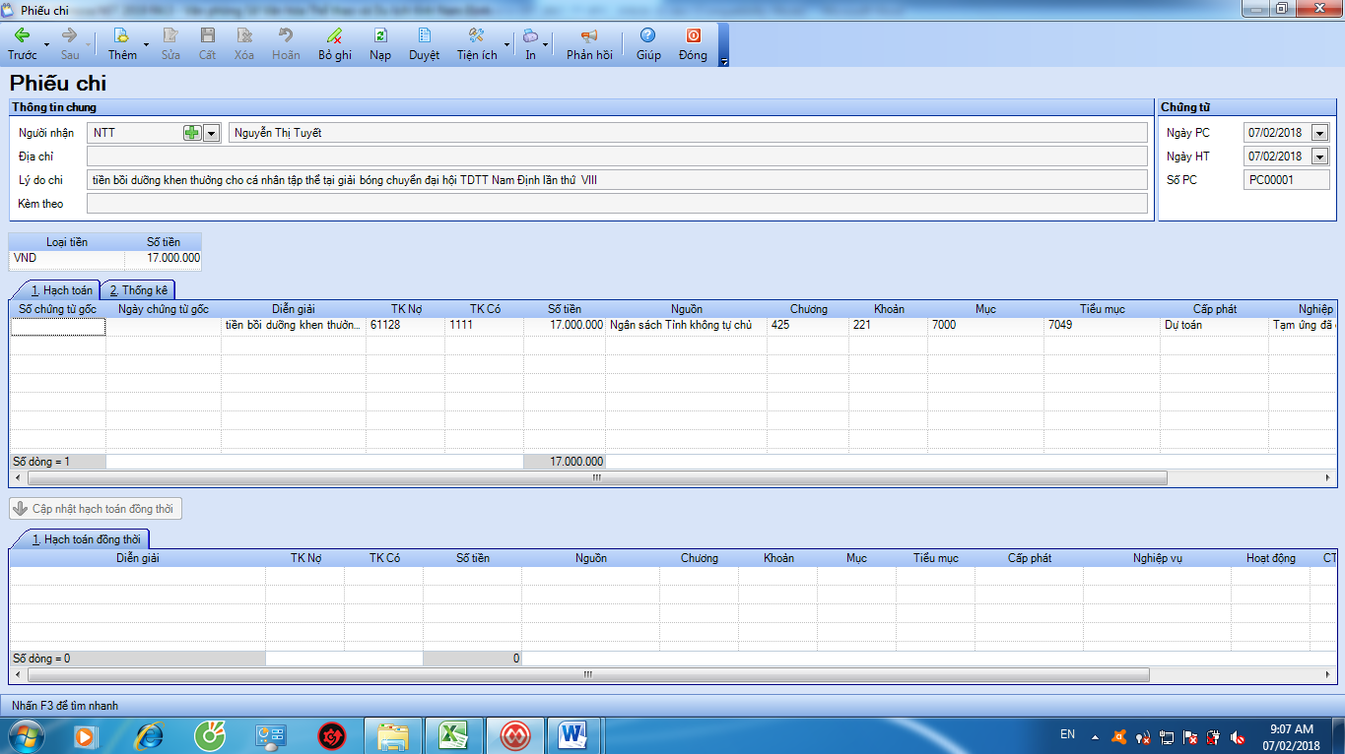Viewport: 1345px width, 754px height.
Task: Open Word from the taskbar
Action: tap(572, 735)
